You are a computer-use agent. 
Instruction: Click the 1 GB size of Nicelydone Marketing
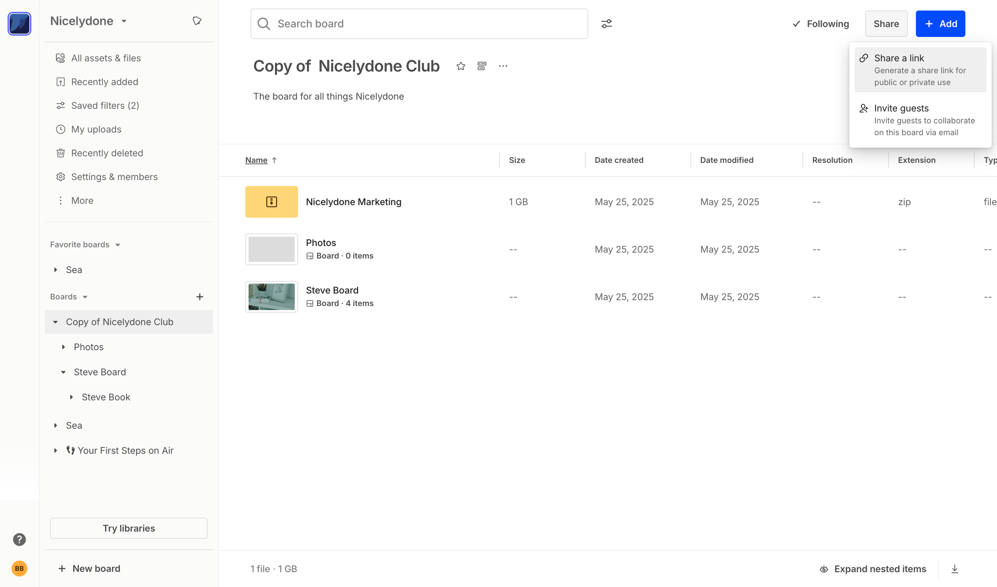518,202
